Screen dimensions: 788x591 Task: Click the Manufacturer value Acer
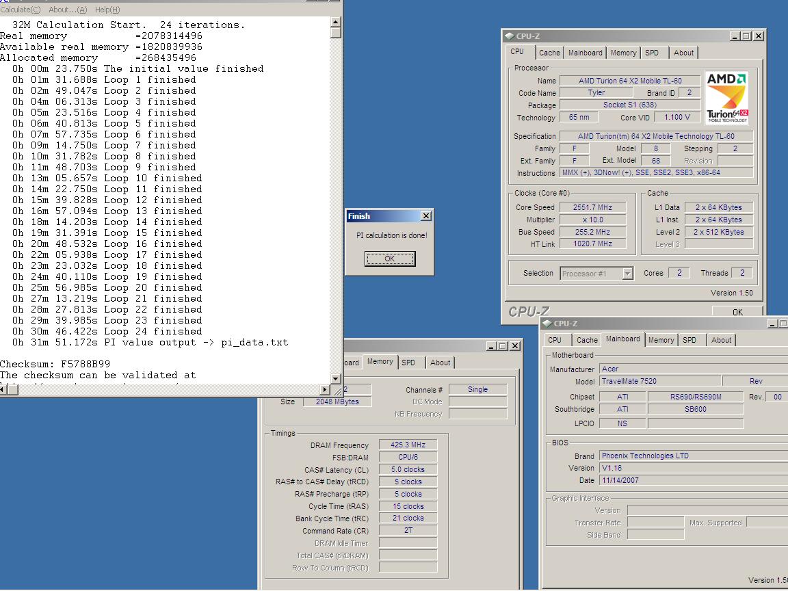(x=694, y=369)
